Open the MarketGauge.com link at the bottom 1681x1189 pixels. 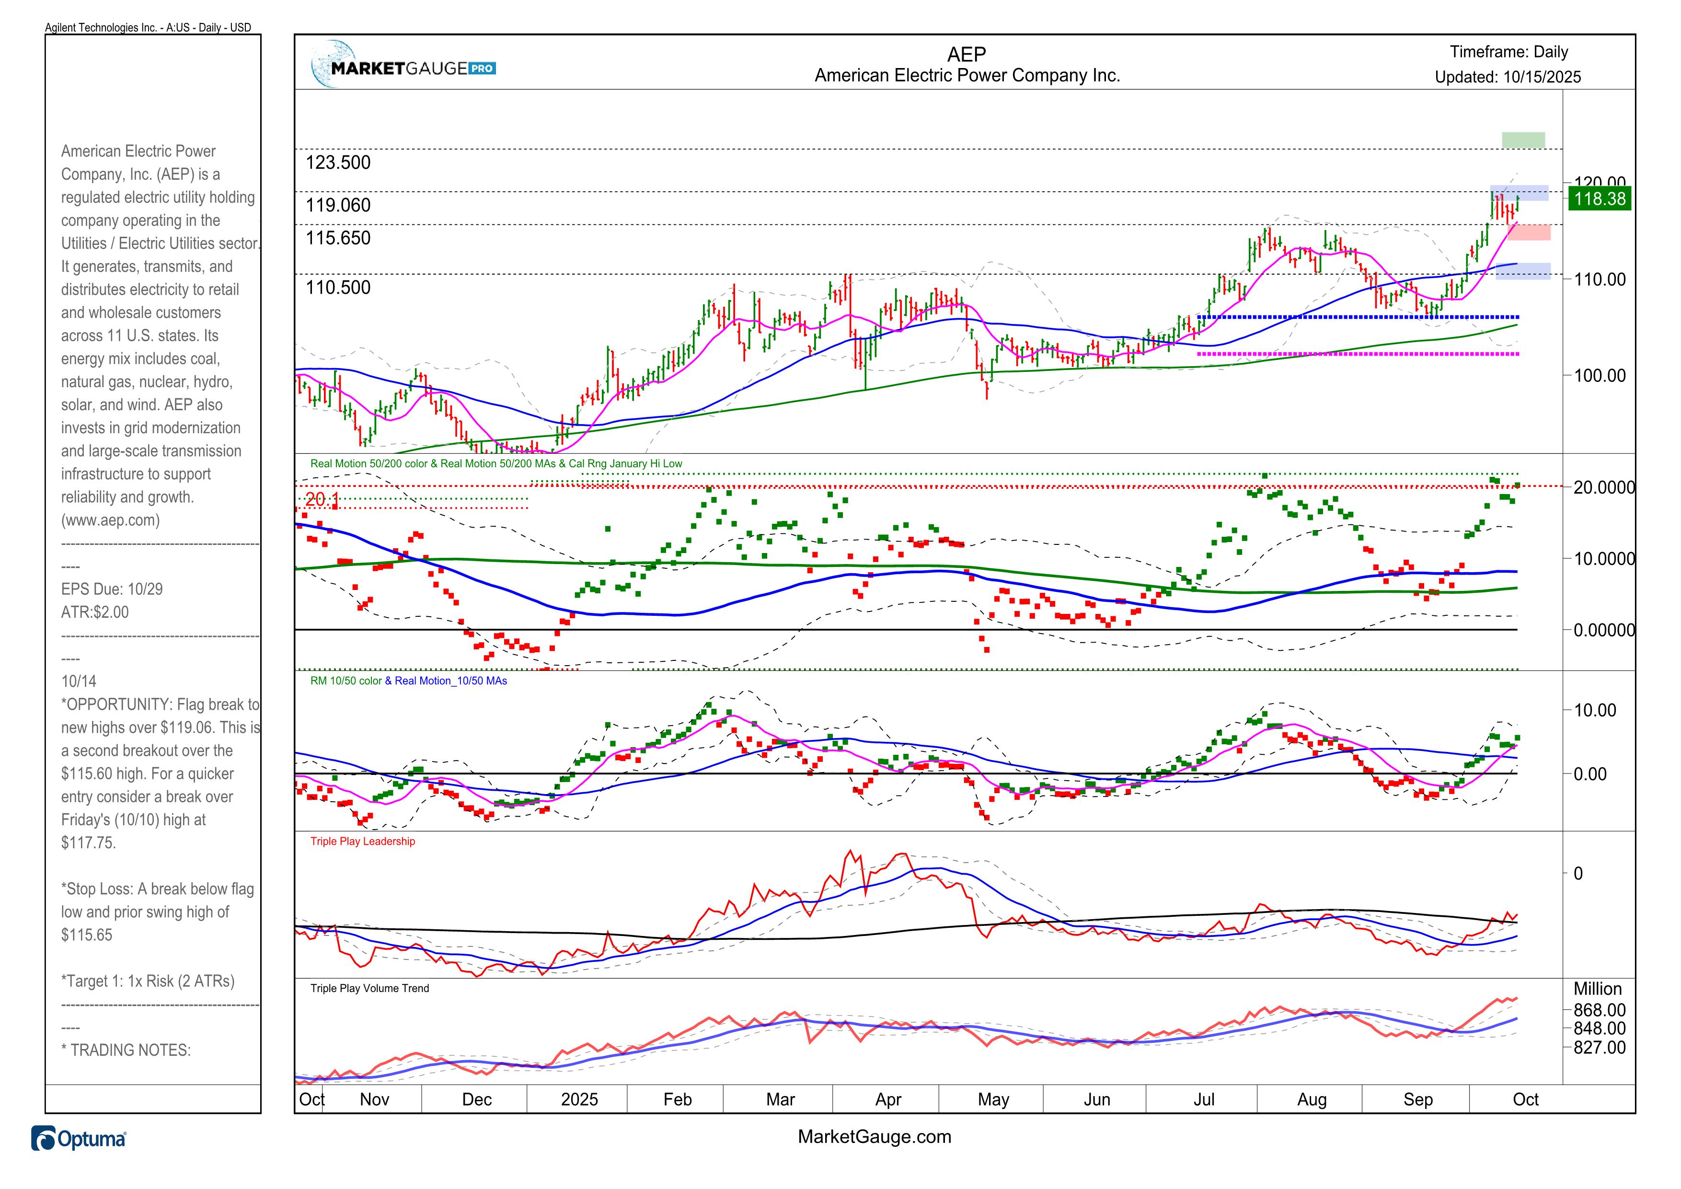874,1137
